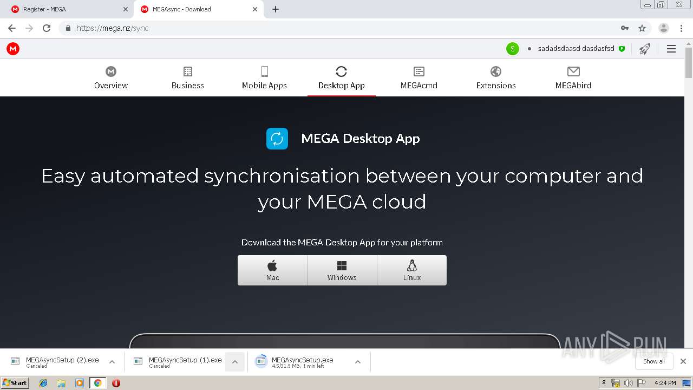Open the Windows Start menu
Screen dimensions: 693x390
(15, 383)
